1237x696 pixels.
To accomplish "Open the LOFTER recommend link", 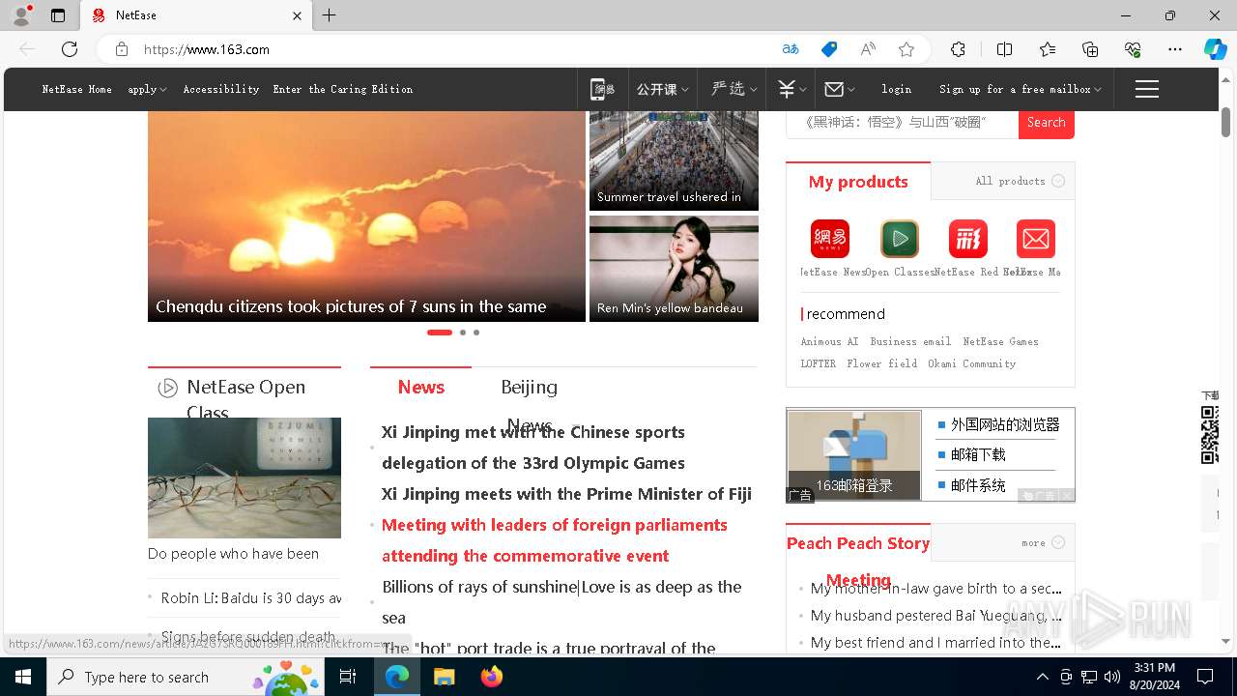I will click(x=818, y=363).
